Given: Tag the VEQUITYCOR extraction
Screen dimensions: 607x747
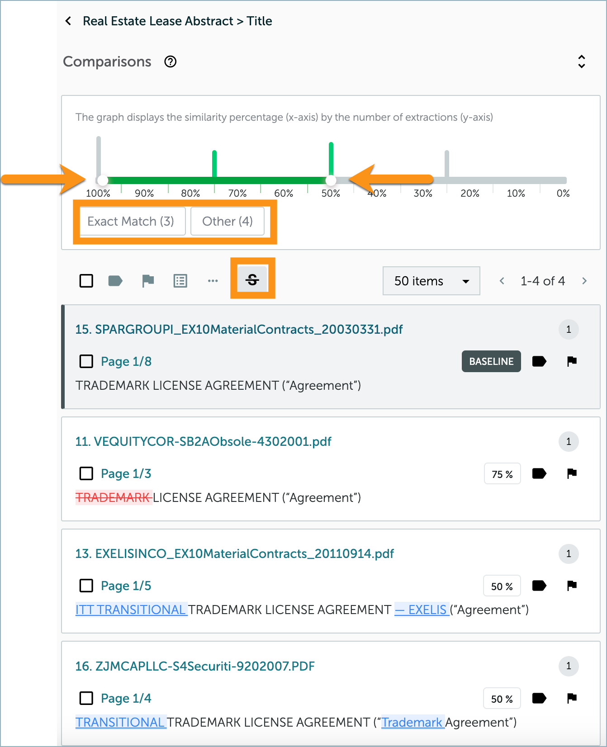Looking at the screenshot, I should tap(539, 473).
